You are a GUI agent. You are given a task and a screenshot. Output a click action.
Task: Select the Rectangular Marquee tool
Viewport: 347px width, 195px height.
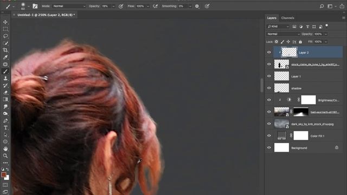point(5,29)
